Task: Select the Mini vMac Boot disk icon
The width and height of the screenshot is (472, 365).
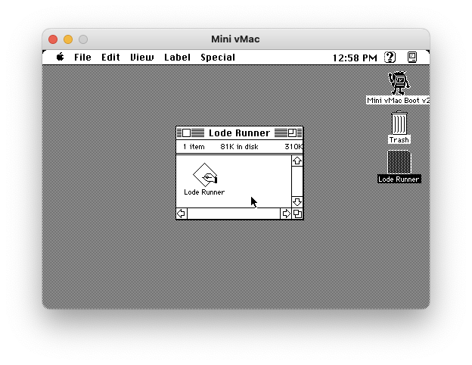Action: 399,83
